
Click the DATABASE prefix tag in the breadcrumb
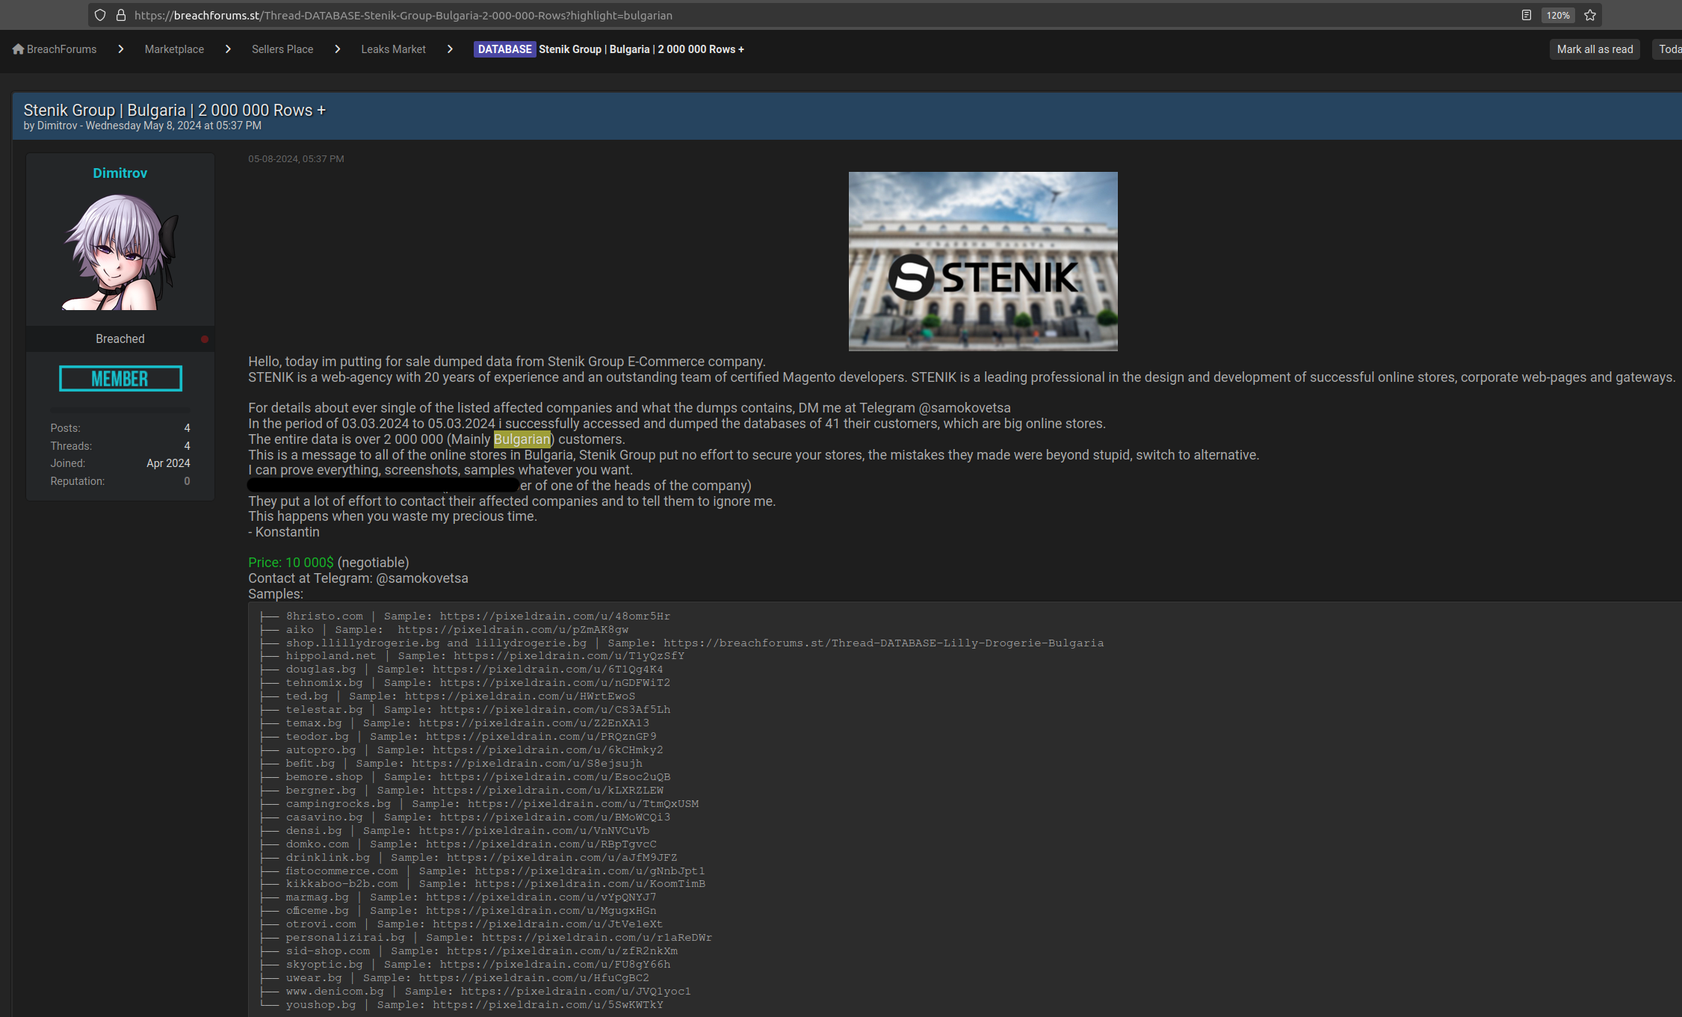point(504,49)
